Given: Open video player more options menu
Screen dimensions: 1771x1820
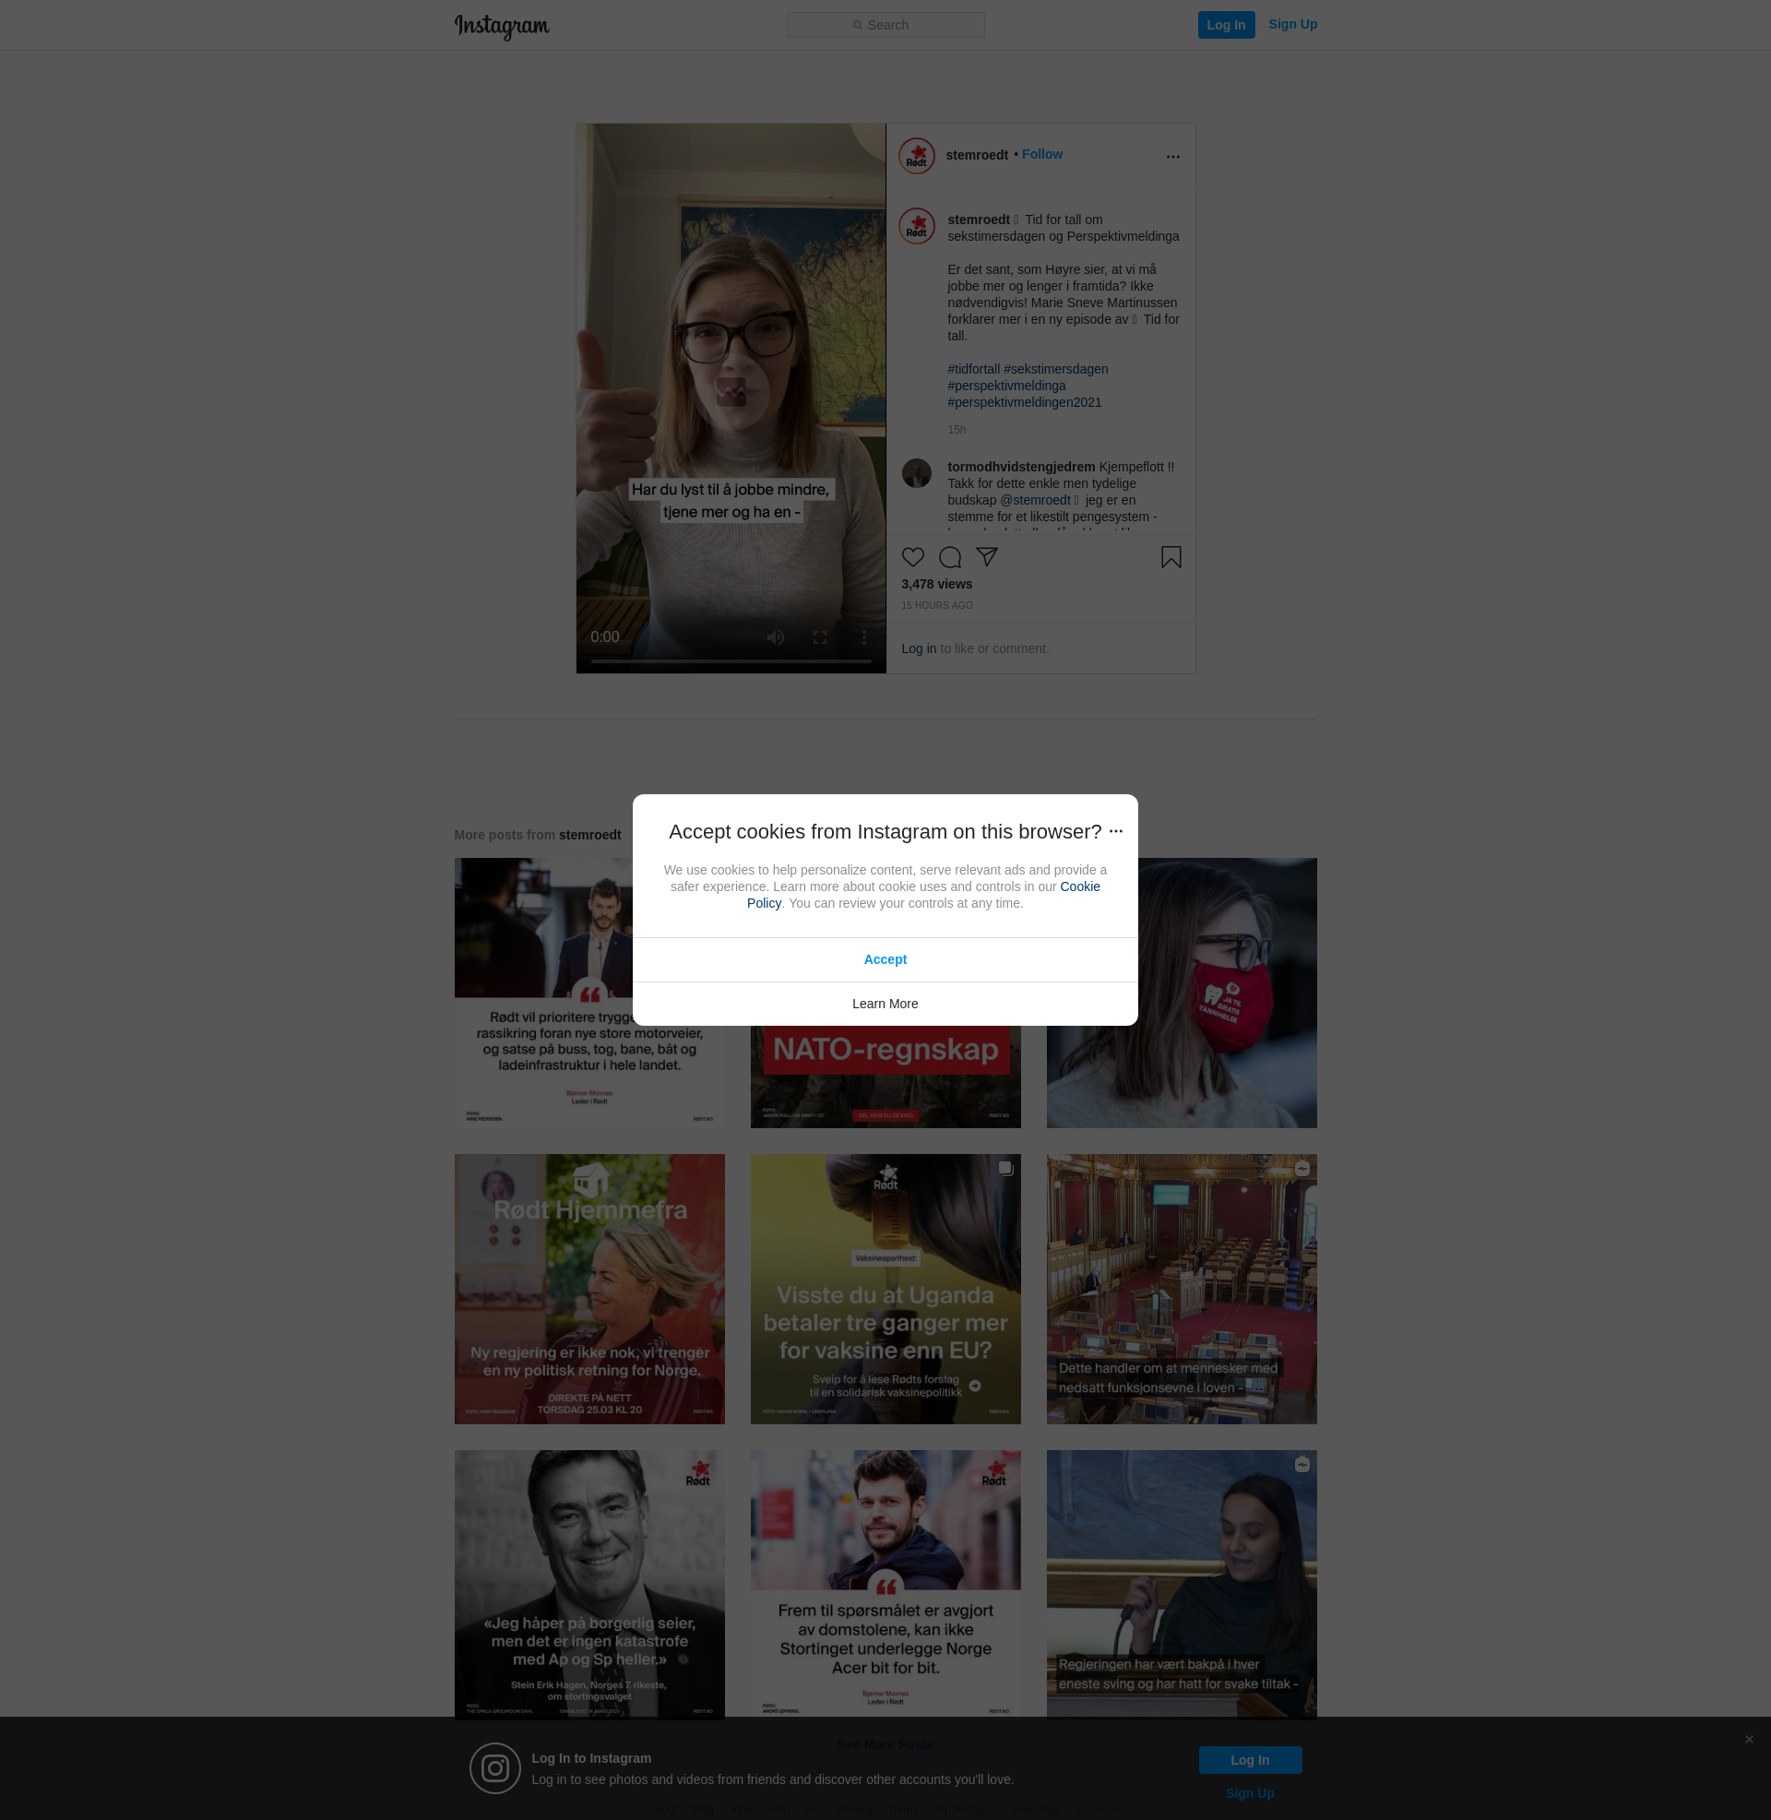Looking at the screenshot, I should point(863,637).
